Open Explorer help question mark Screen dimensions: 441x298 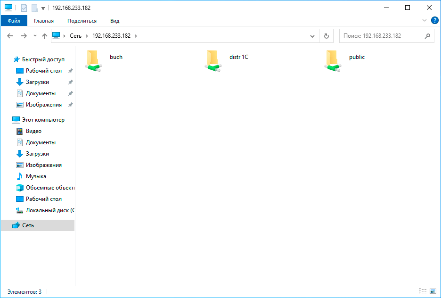[x=434, y=21]
